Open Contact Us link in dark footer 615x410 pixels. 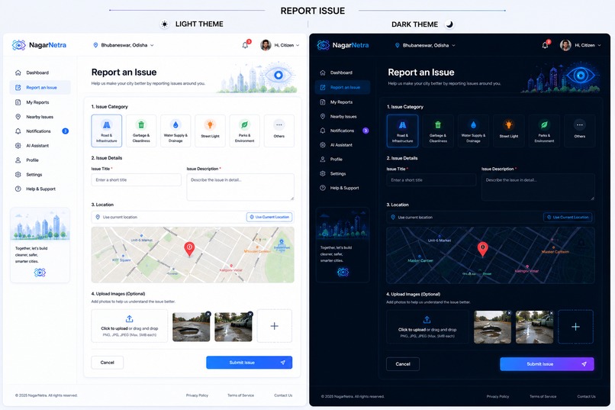tap(586, 396)
